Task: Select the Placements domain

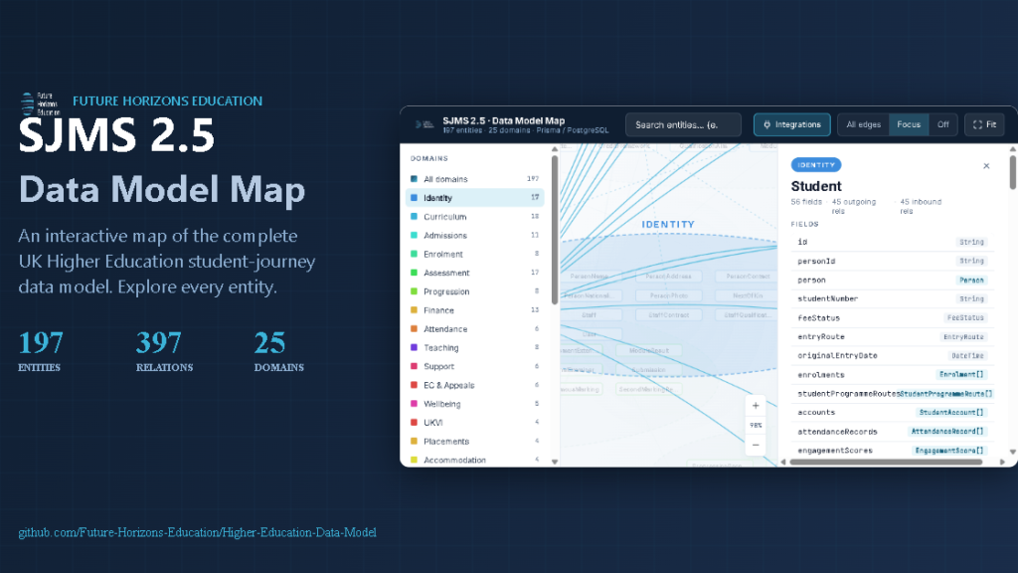Action: 474,442
